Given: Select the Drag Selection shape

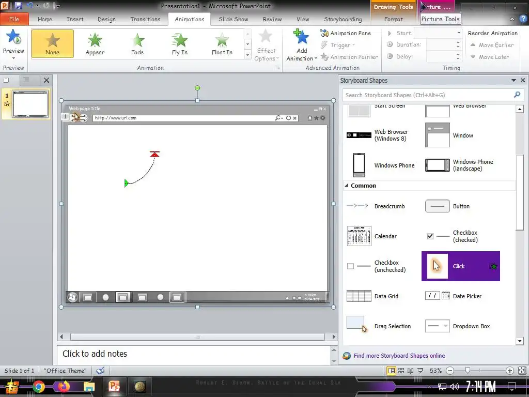Looking at the screenshot, I should pyautogui.click(x=381, y=326).
